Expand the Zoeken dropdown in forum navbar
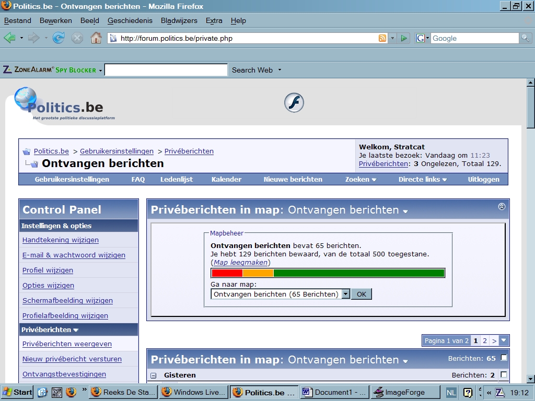 pyautogui.click(x=360, y=179)
